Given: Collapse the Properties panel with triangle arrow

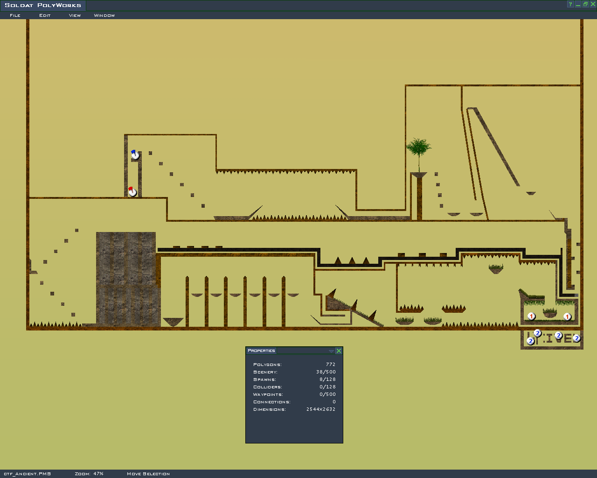Looking at the screenshot, I should tap(331, 351).
